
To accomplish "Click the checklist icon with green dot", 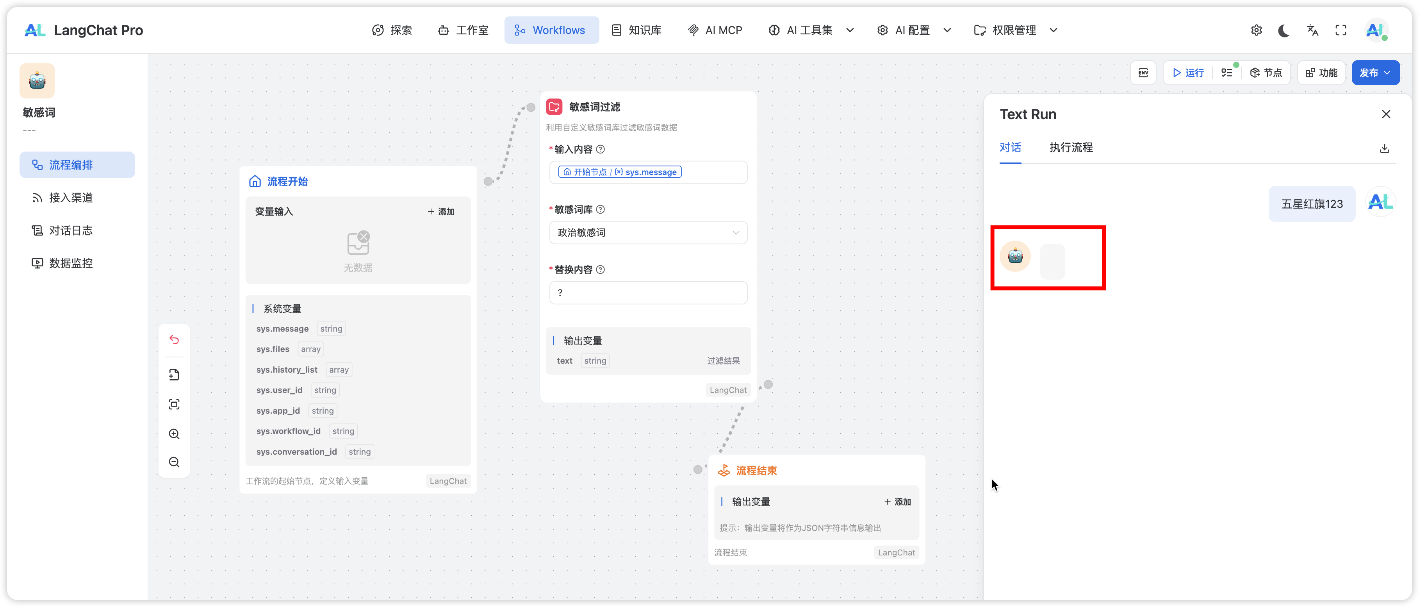I will tap(1227, 73).
